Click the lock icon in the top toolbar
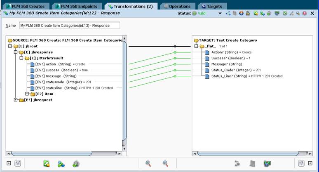Viewport: 319px width, 172px height. (x=248, y=13)
